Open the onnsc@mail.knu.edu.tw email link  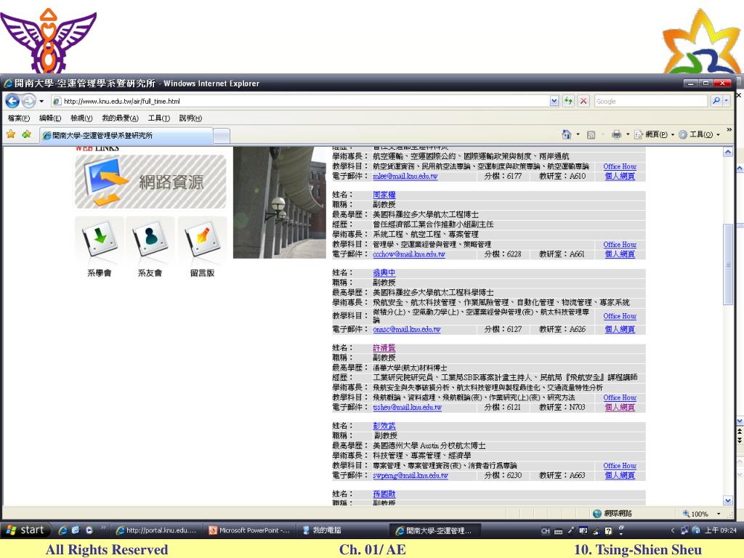point(407,329)
